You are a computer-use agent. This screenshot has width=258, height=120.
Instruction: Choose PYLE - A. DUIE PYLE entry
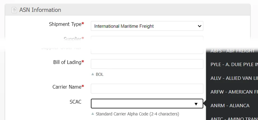232,65
